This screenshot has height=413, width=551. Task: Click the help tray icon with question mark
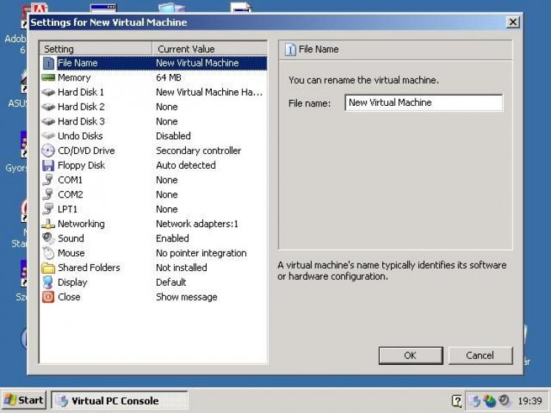[456, 400]
